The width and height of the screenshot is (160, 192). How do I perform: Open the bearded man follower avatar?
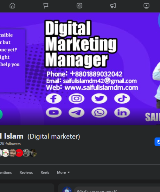click(x=13, y=153)
